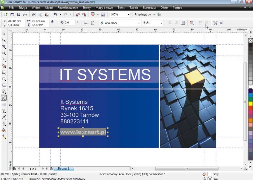This screenshot has width=253, height=180.
Task: Toggle bold text formatting
Action: [x=170, y=23]
